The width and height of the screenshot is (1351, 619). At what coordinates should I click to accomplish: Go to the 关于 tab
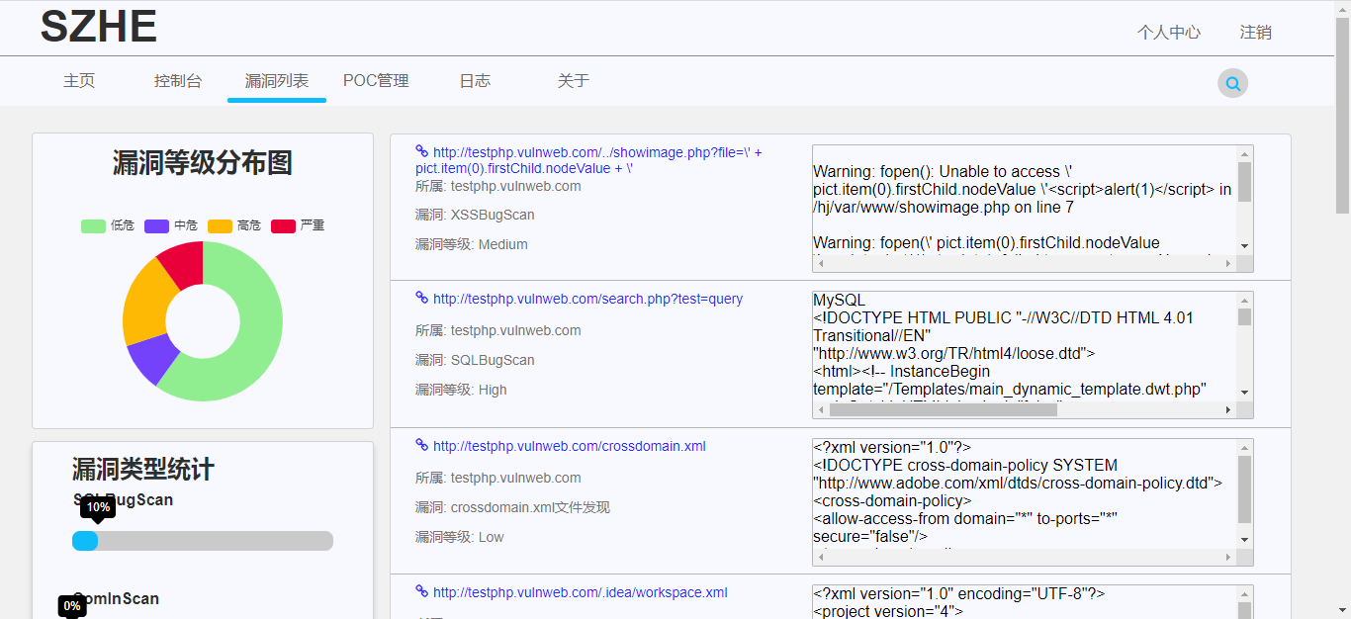coord(573,80)
